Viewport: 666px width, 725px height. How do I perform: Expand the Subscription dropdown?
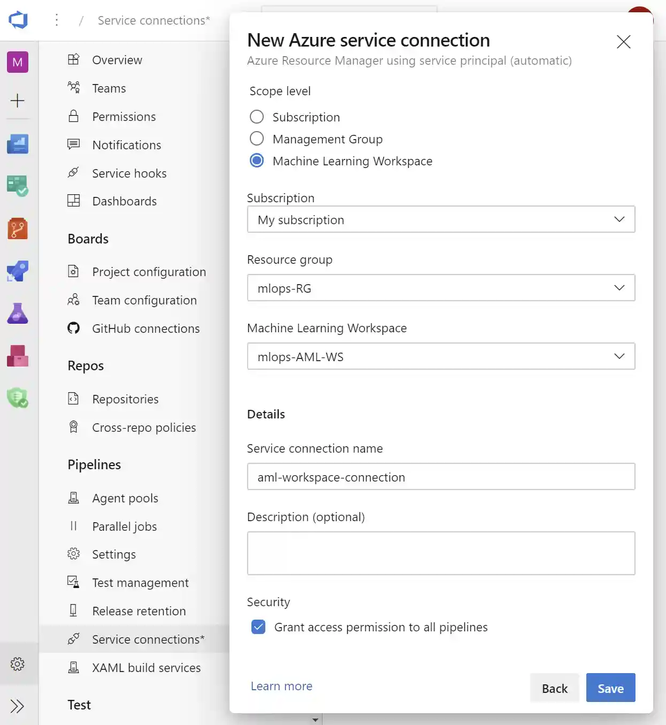tap(441, 219)
